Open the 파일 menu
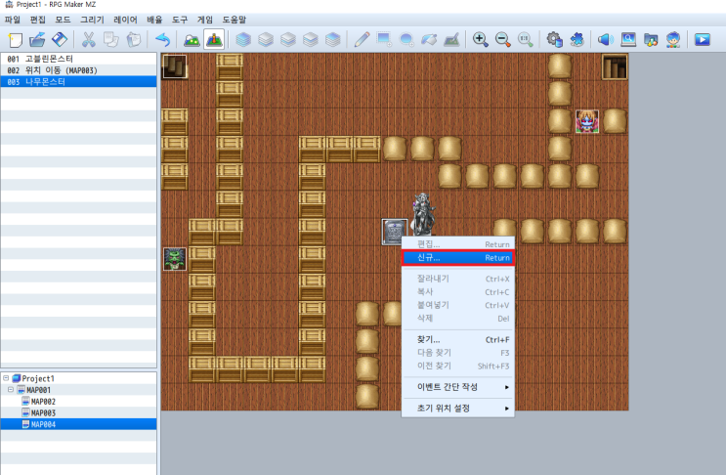This screenshot has width=726, height=475. coord(13,20)
